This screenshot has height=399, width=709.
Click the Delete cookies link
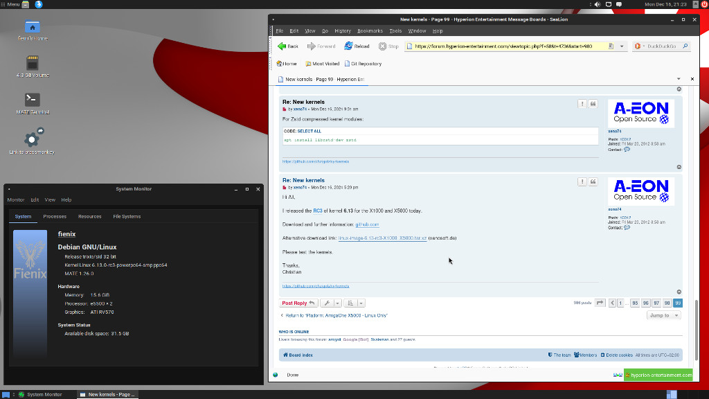click(616, 355)
